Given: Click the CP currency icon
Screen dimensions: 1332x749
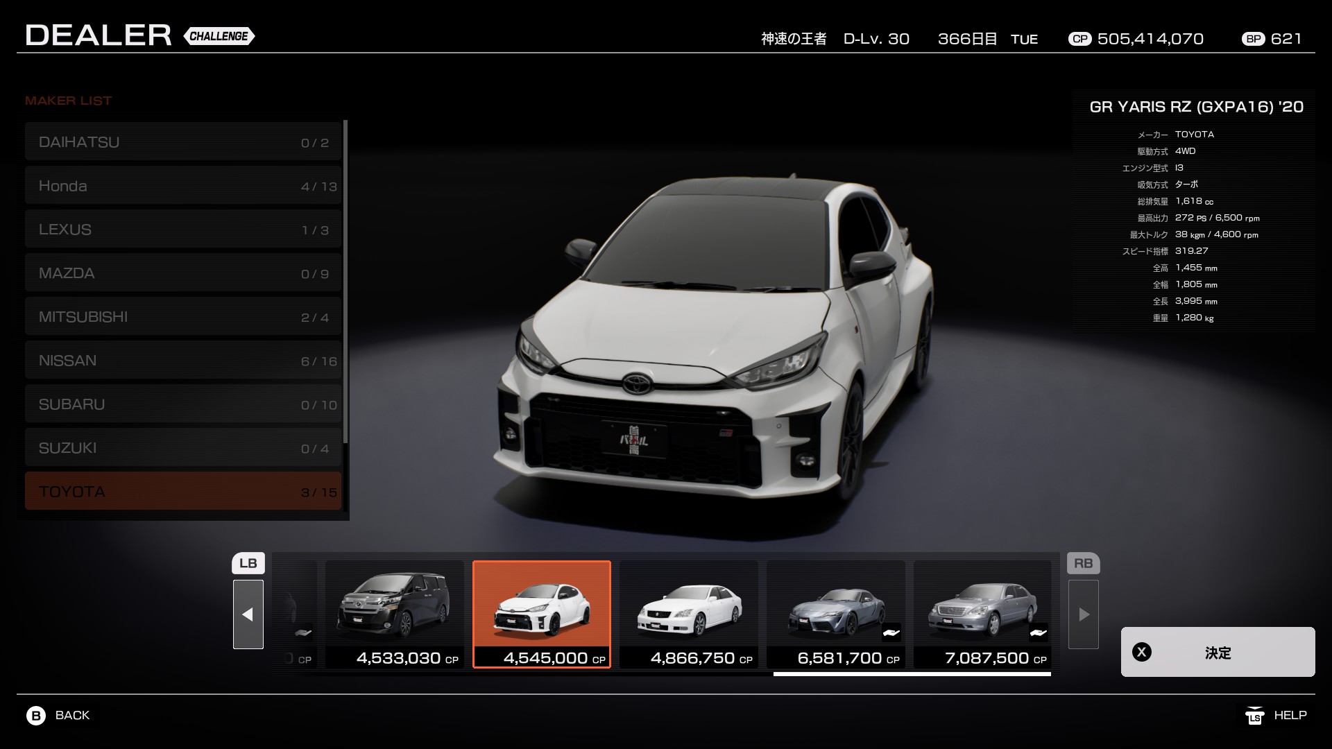Looking at the screenshot, I should tap(1079, 39).
